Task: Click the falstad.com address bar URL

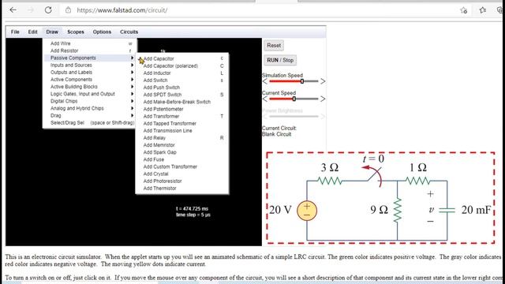Action: [x=122, y=10]
